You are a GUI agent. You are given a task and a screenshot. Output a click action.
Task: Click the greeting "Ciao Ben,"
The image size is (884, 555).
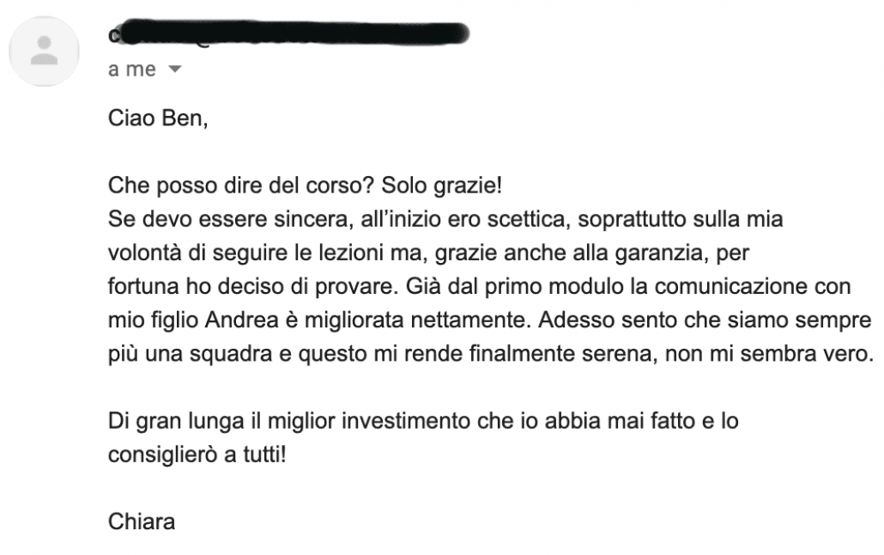tap(158, 119)
